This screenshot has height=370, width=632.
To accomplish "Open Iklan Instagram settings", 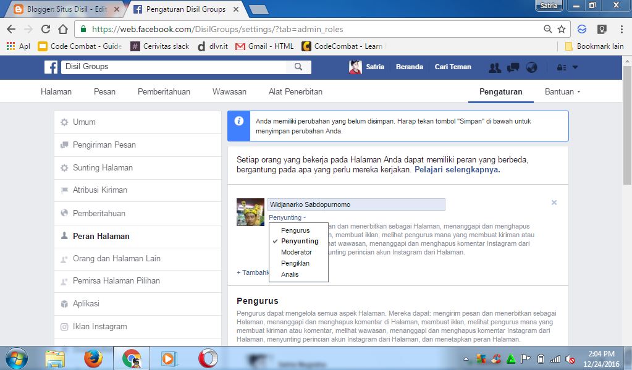I will click(x=138, y=327).
